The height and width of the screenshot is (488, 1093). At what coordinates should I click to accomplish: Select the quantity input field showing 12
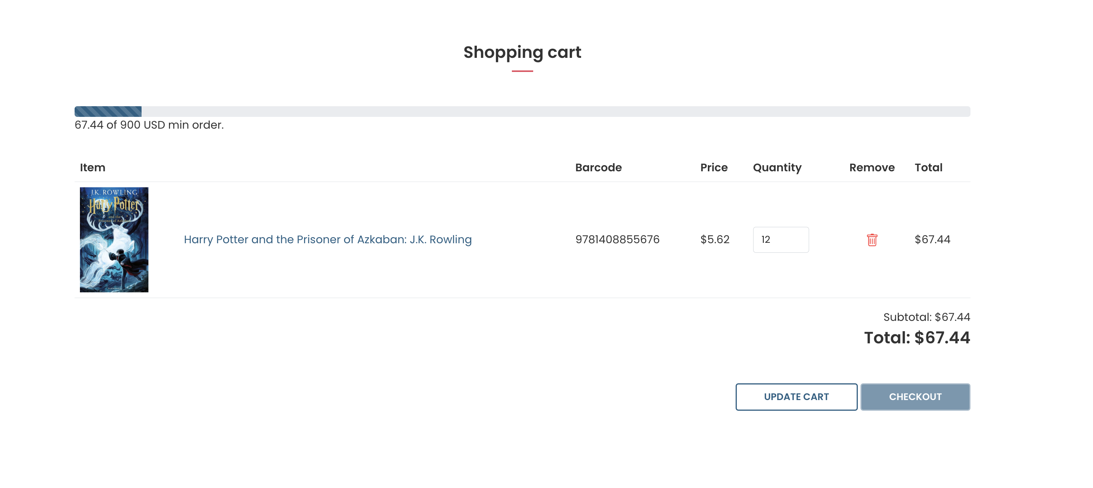pyautogui.click(x=781, y=240)
